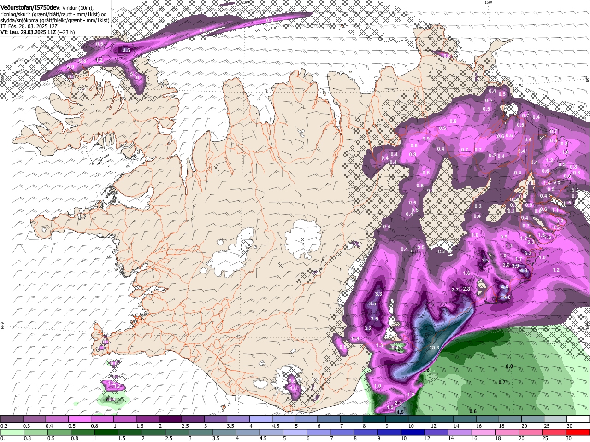Select the bright pink swatch between 0.5 and 0.8
590x442 pixels.
(x=79, y=419)
